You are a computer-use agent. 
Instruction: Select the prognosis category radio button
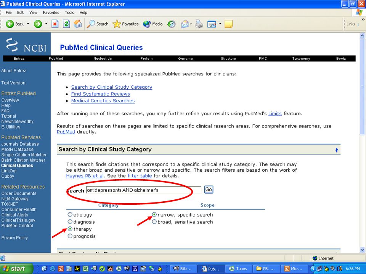tap(70, 236)
